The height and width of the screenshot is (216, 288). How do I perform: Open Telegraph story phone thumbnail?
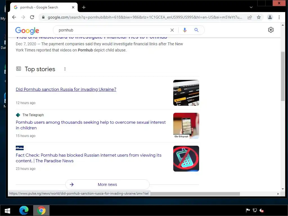[186, 126]
